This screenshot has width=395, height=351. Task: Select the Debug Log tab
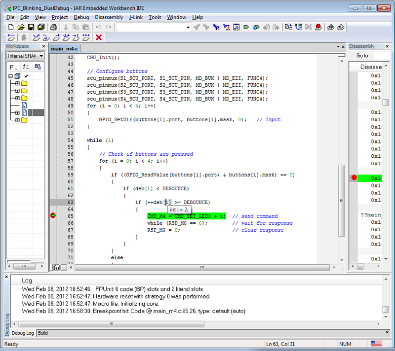[x=23, y=333]
